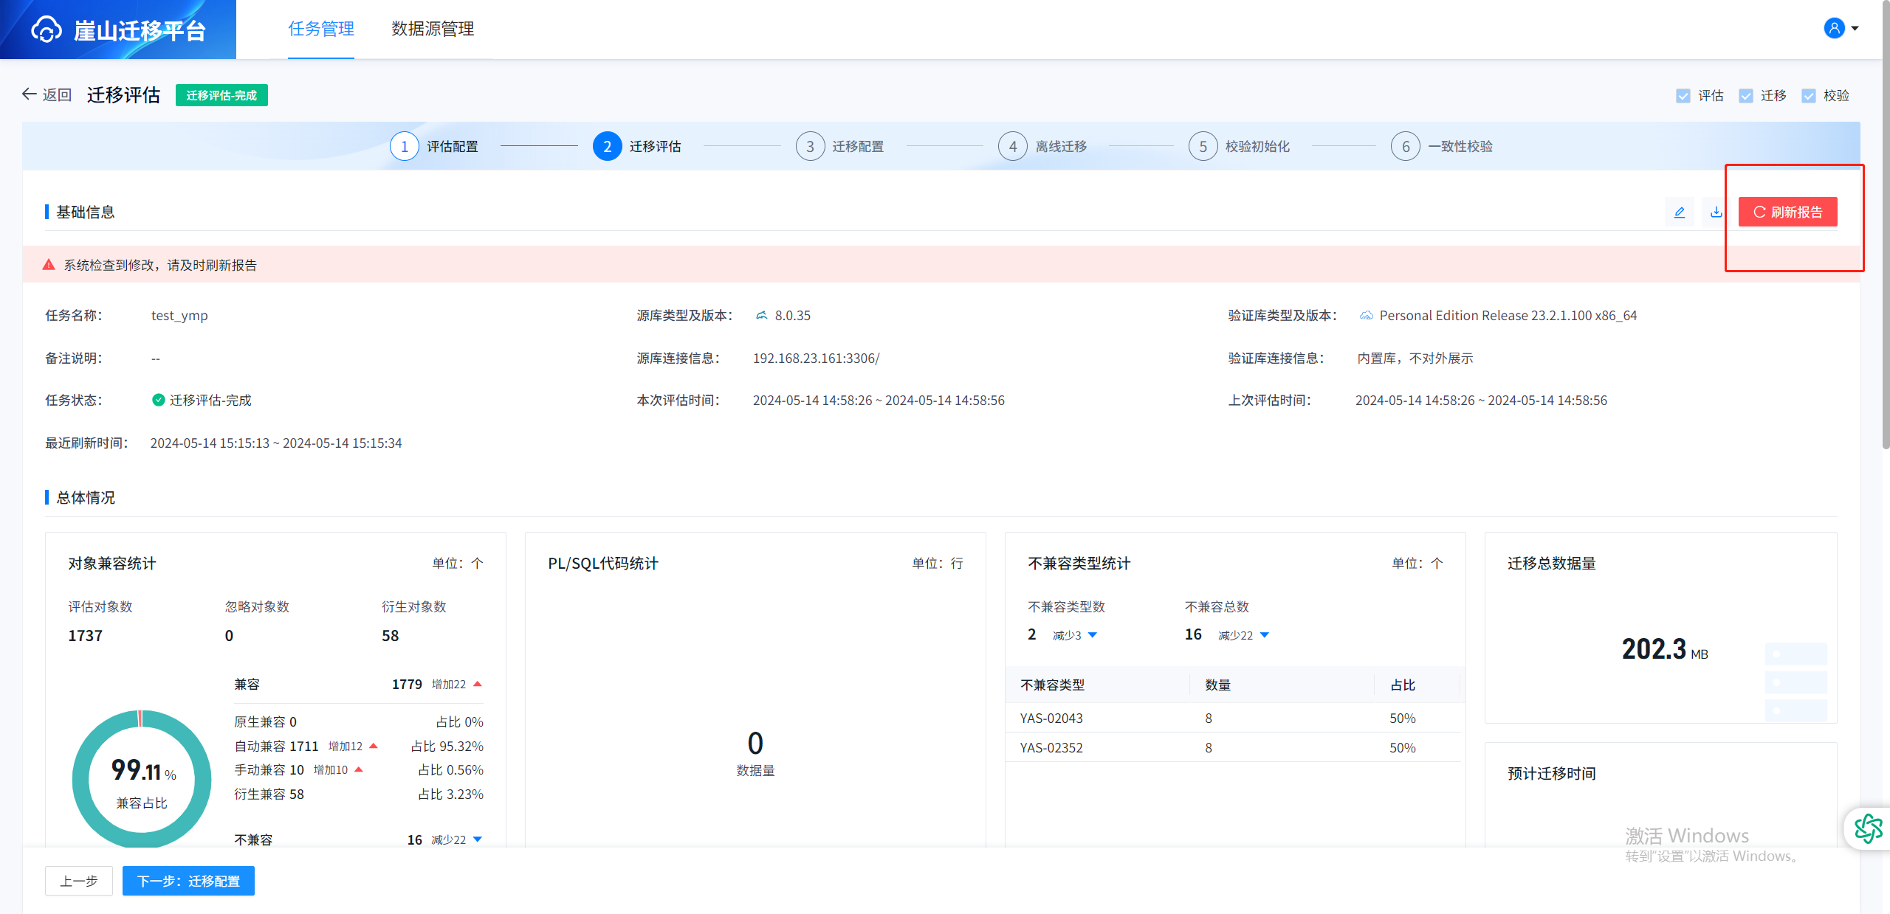
Task: Click the user avatar icon
Action: (x=1834, y=28)
